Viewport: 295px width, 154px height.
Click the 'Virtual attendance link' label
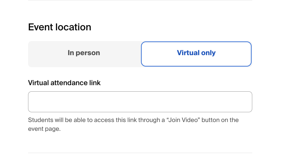[64, 83]
